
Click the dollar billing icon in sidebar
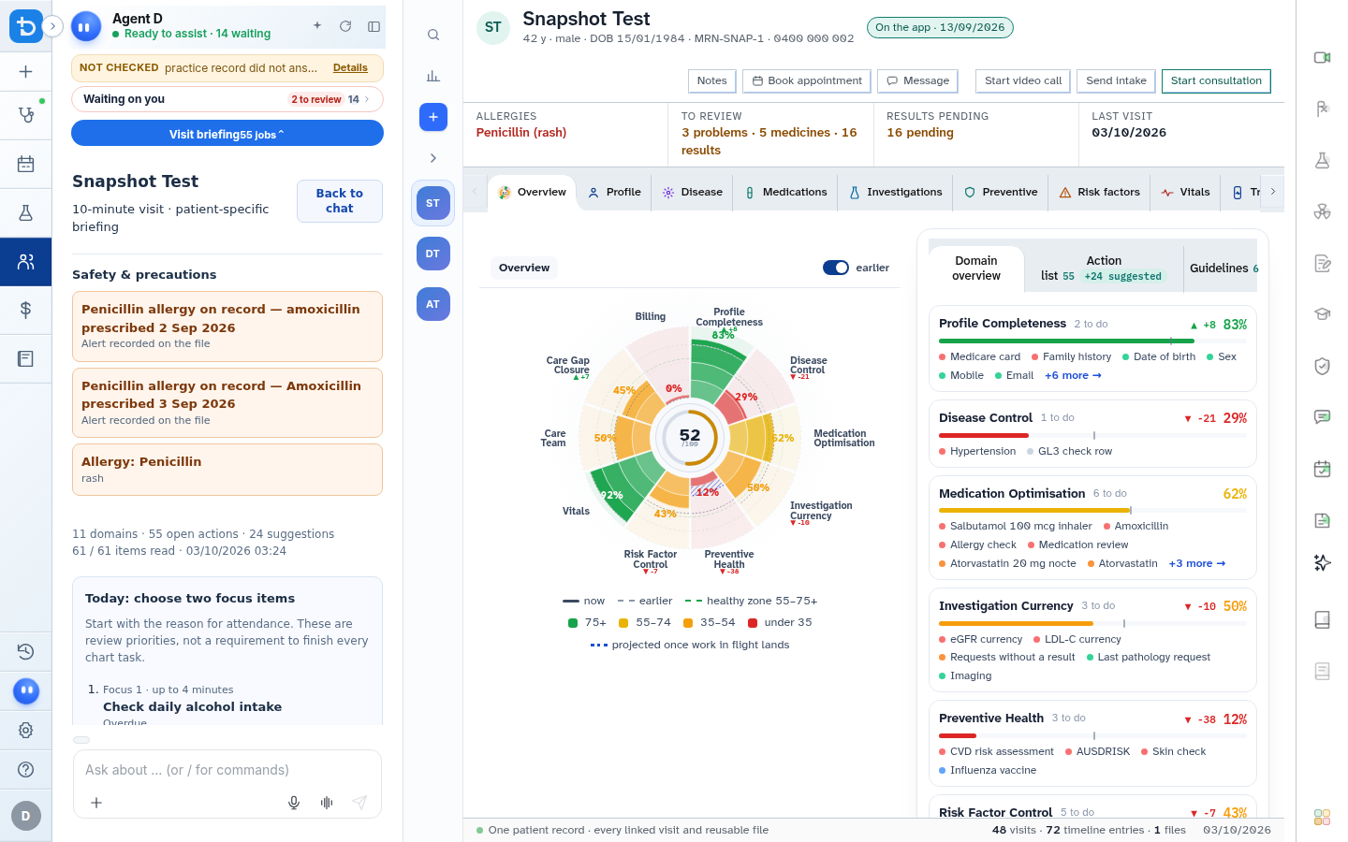26,310
